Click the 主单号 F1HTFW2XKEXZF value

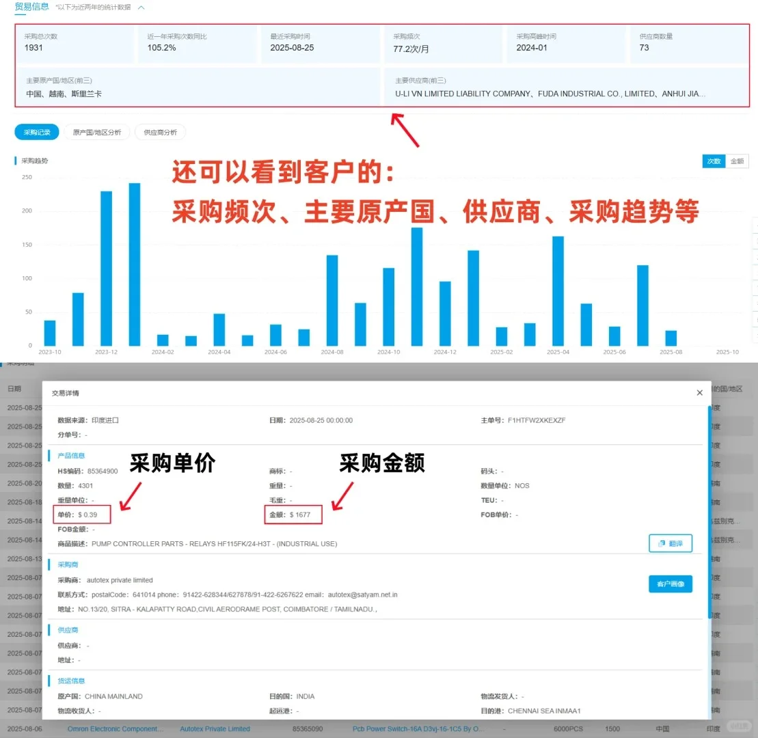click(x=537, y=420)
